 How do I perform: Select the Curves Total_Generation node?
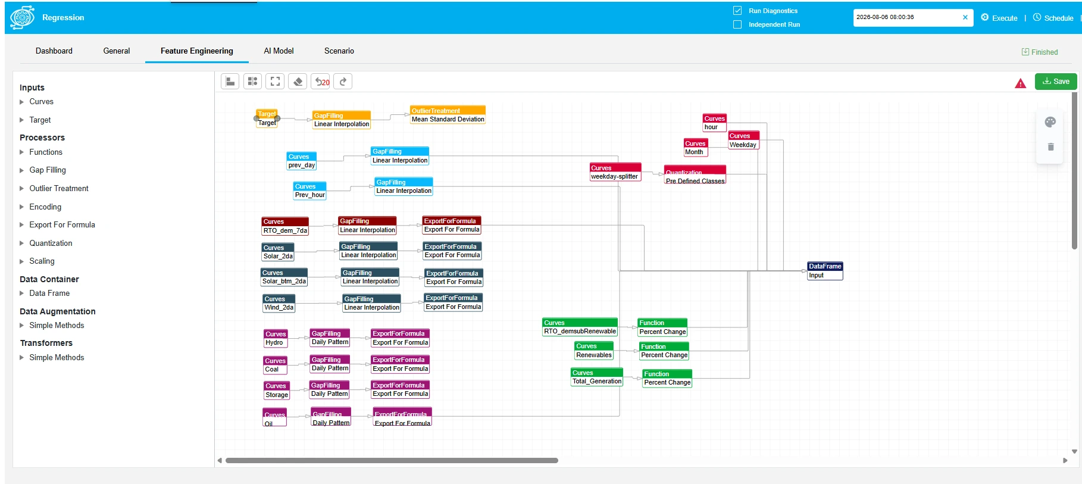[597, 377]
